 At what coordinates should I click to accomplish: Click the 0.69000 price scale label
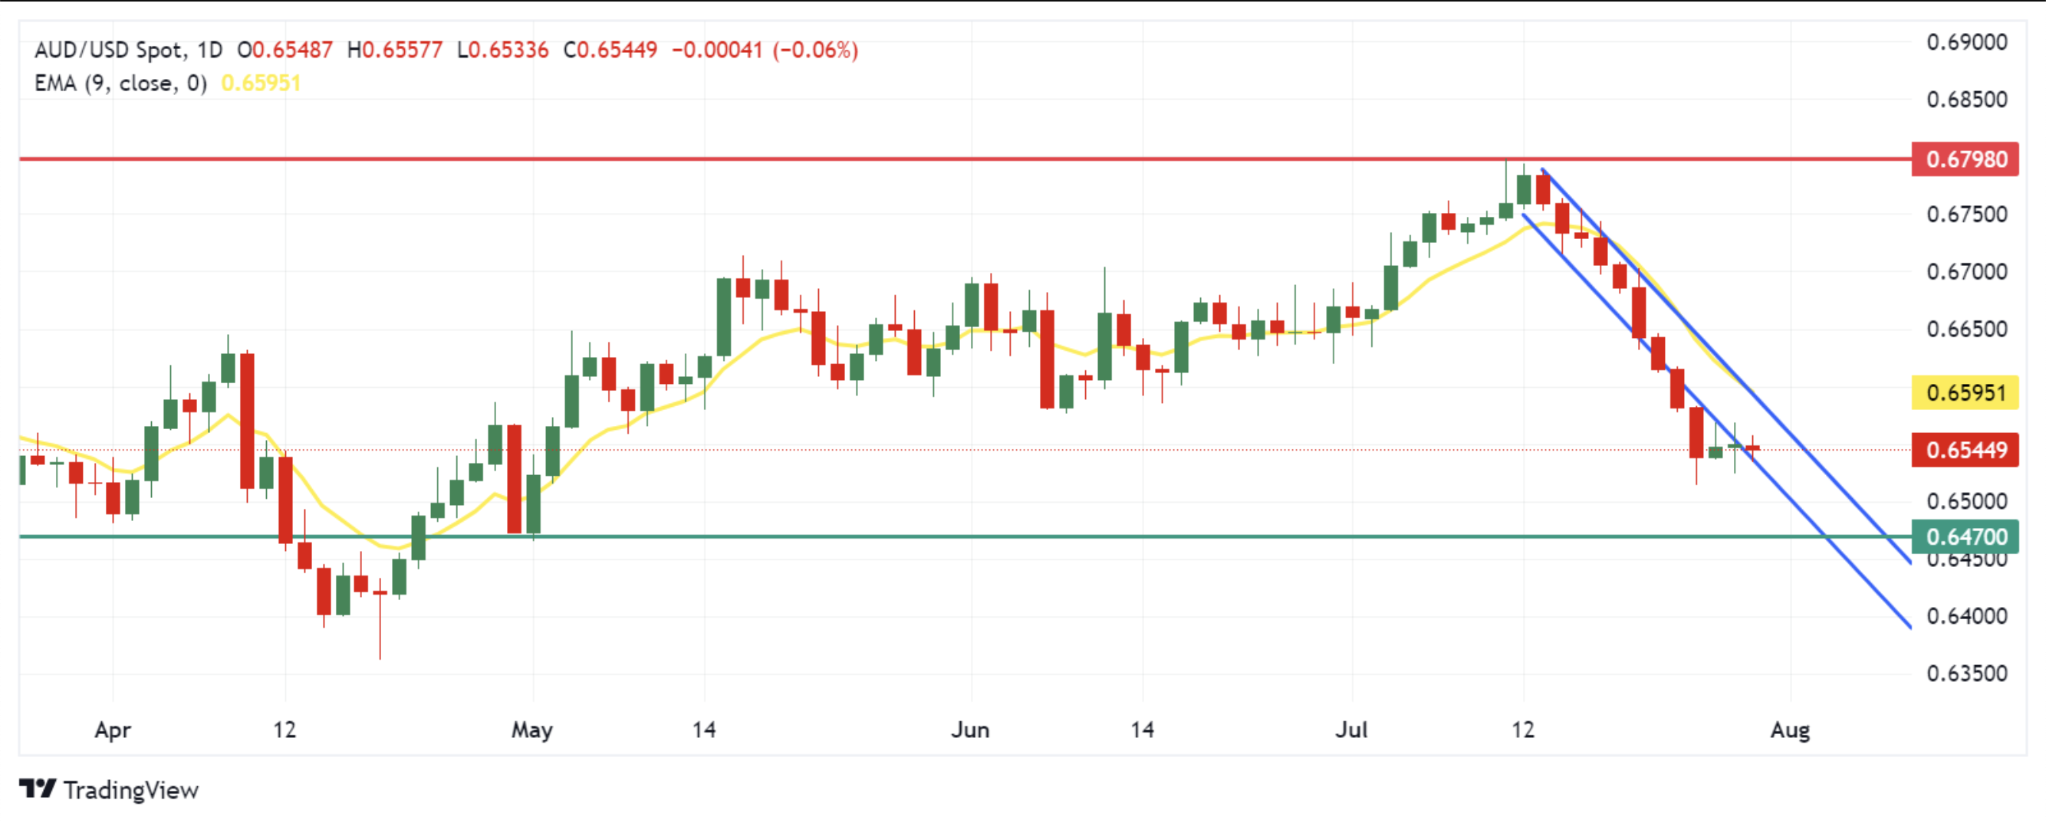click(1966, 42)
